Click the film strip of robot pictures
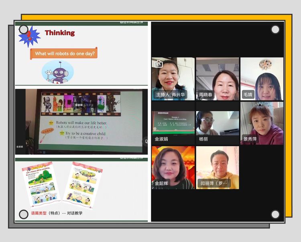The height and width of the screenshot is (242, 301). pos(81,104)
